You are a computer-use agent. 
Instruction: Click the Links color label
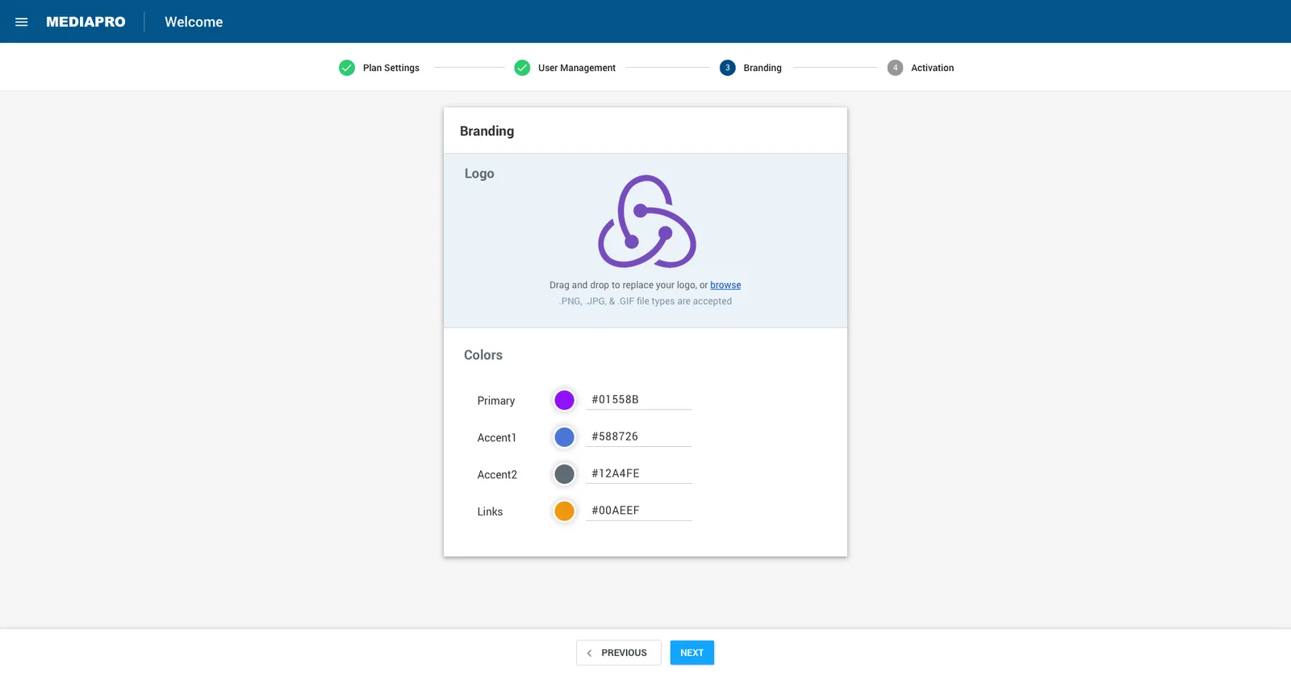coord(490,512)
